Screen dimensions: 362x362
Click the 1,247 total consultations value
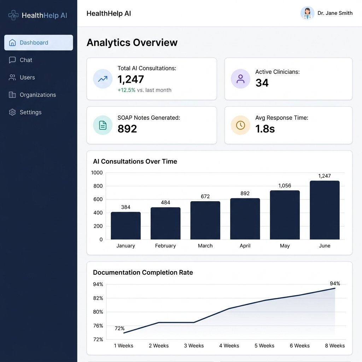(x=131, y=80)
